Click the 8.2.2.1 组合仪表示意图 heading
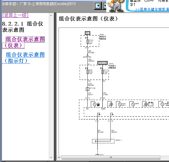 tap(23, 27)
